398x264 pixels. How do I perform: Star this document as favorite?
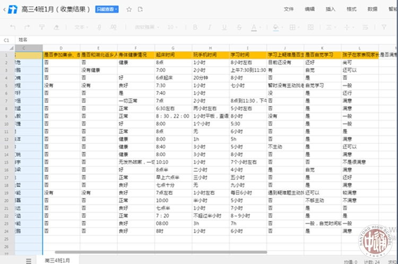(x=128, y=9)
